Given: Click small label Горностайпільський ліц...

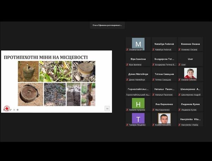Looking at the screenshot, I should click(x=138, y=95).
